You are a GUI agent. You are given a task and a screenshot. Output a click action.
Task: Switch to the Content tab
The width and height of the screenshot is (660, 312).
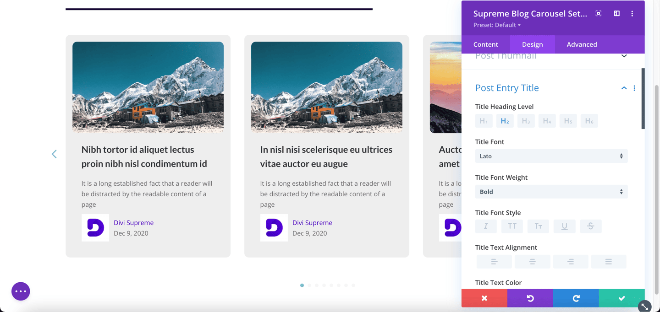(485, 44)
